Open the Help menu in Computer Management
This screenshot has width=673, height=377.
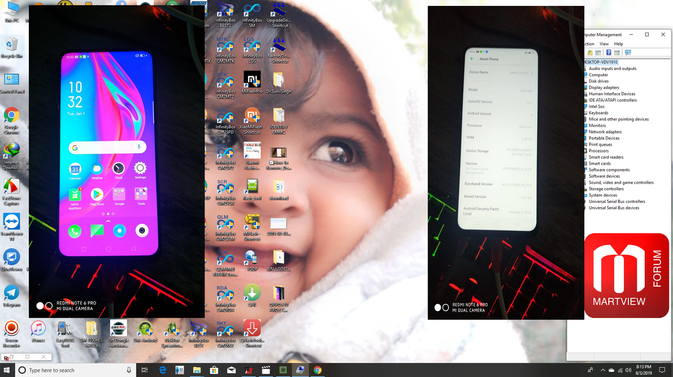pyautogui.click(x=618, y=44)
